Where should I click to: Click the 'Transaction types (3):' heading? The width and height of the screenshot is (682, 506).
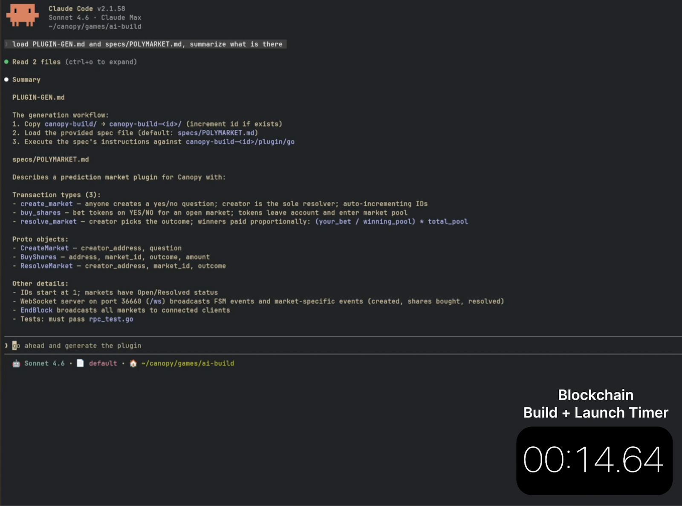57,195
